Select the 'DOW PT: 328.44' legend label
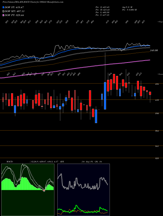This screenshot has height=216, width=163. [x=14, y=15]
